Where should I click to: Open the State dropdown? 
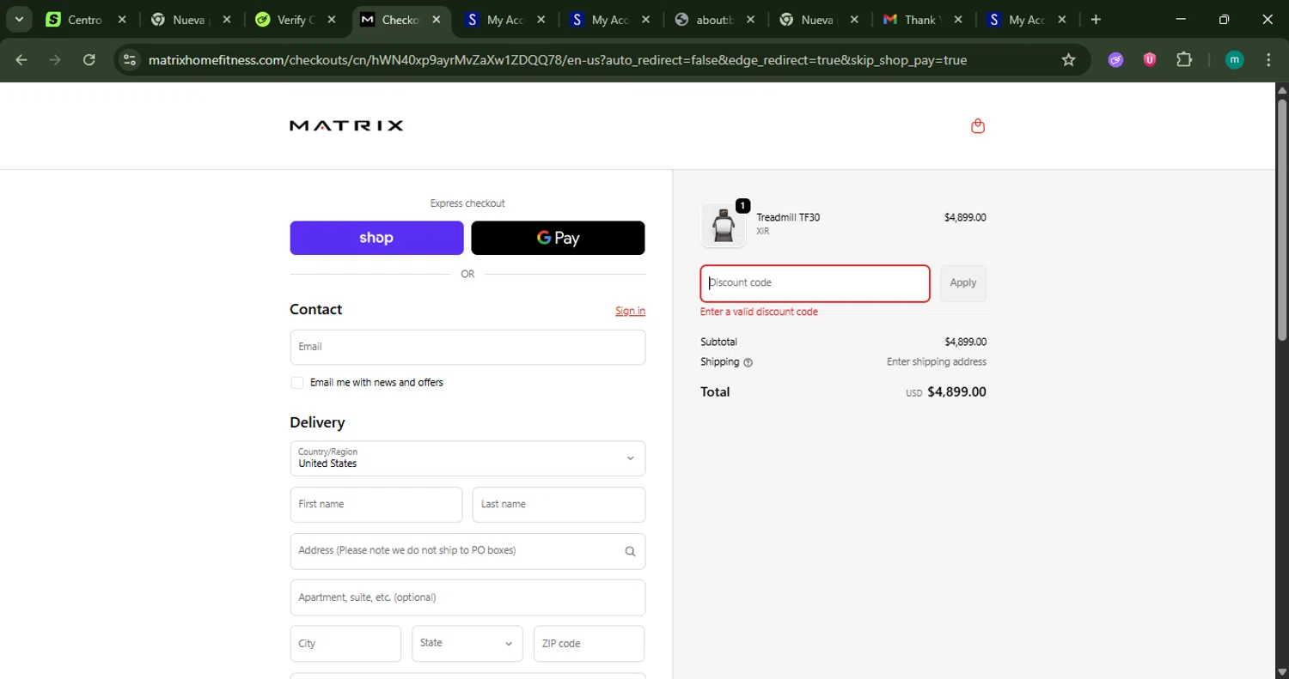click(467, 644)
